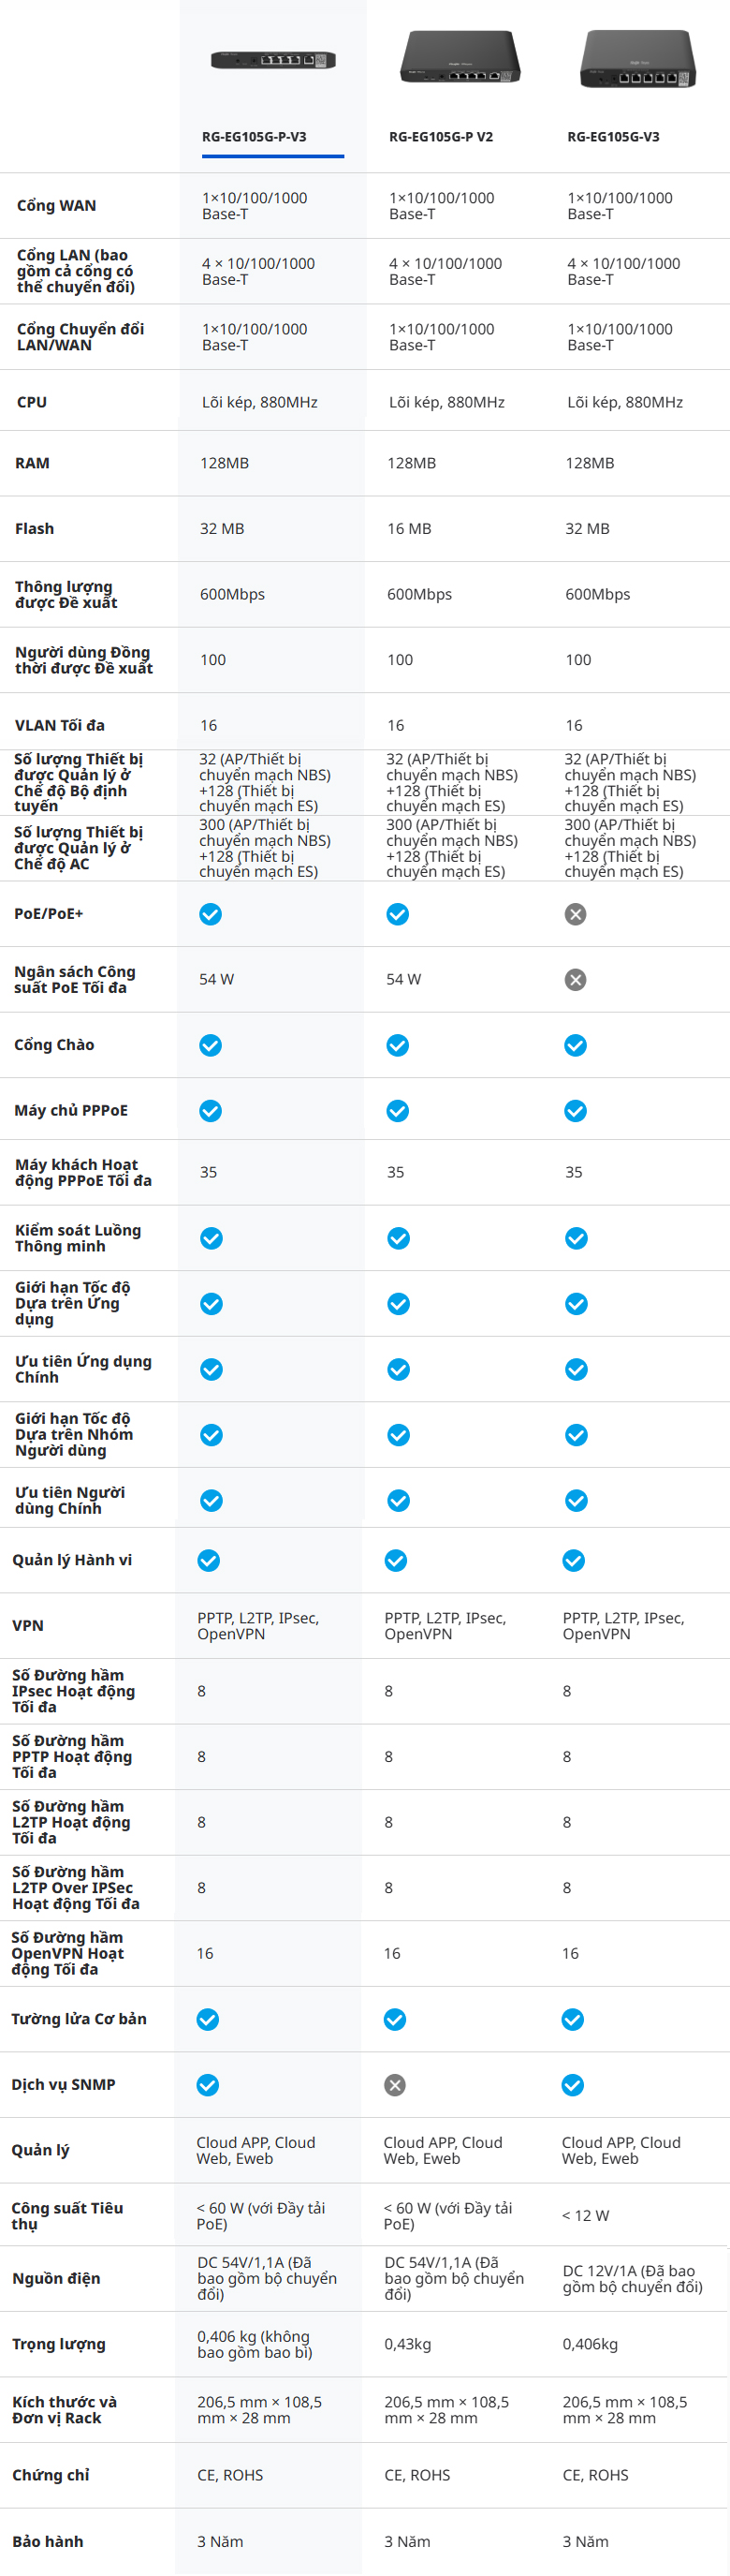Switch to the RG-EG105G-P V2 column heading
Viewport: 730px width, 2576px height.
point(441,137)
